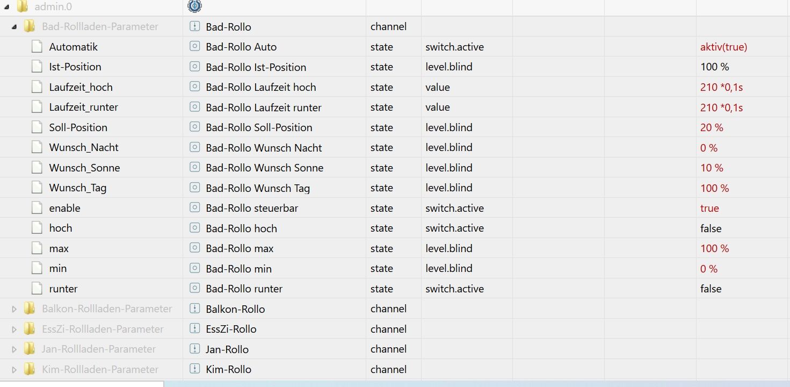The height and width of the screenshot is (387, 790).
Task: Click the EssZi-Rollladen-Parameter folder icon
Action: (x=30, y=329)
